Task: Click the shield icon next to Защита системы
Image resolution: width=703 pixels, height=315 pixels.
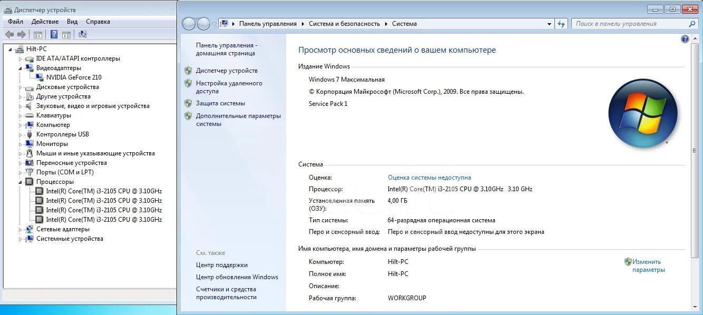Action: pos(188,103)
